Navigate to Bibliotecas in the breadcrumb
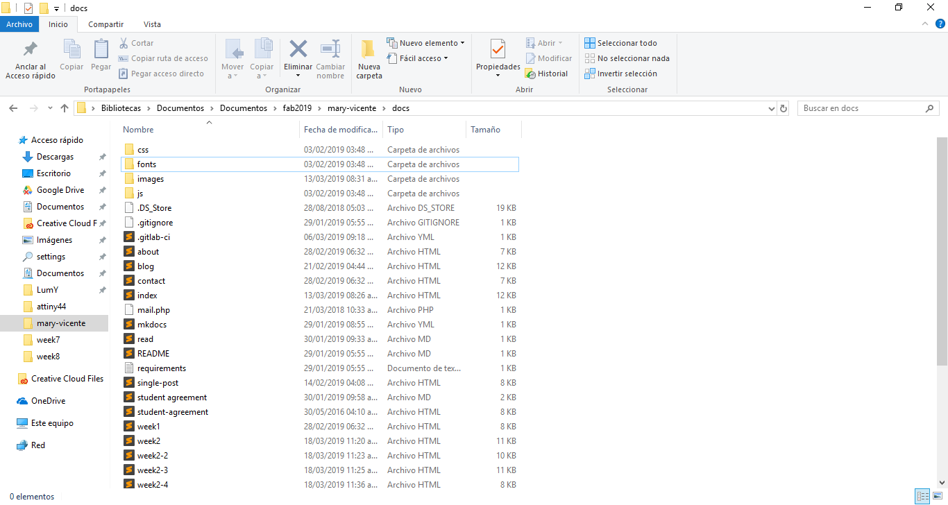This screenshot has width=948, height=505. [121, 108]
